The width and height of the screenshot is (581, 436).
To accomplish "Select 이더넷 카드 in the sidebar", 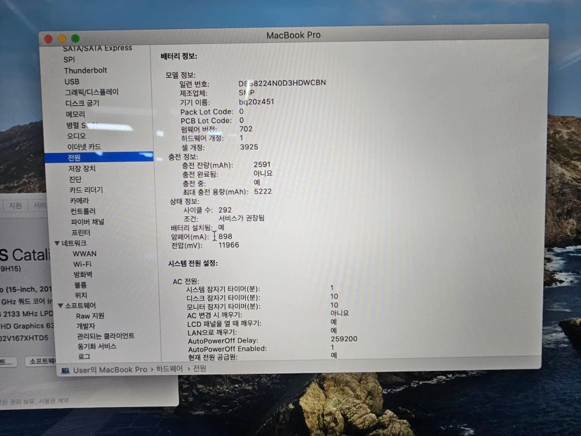I will [84, 147].
